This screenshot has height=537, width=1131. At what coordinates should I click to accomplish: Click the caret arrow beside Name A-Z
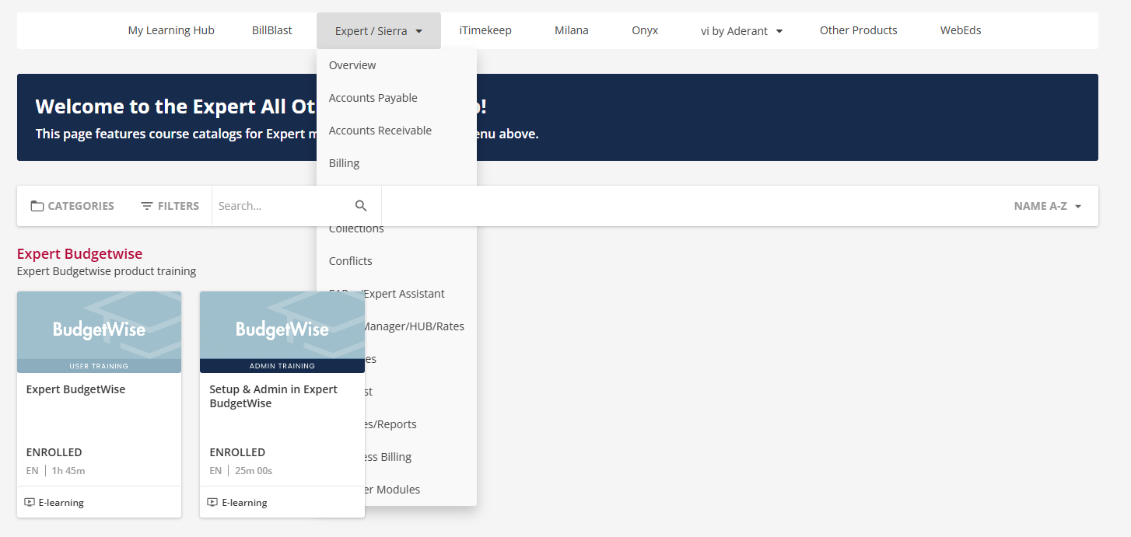[x=1078, y=207]
